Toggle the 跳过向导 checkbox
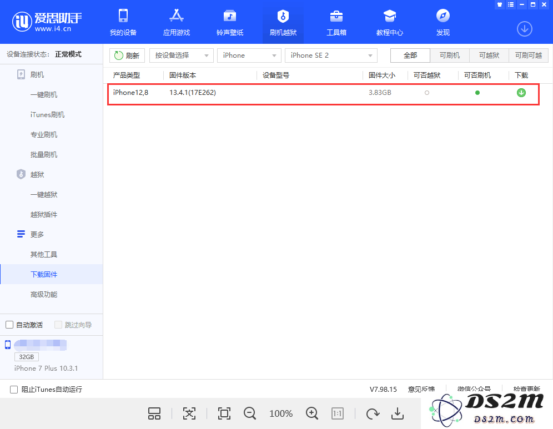Image resolution: width=553 pixels, height=429 pixels. [58, 325]
